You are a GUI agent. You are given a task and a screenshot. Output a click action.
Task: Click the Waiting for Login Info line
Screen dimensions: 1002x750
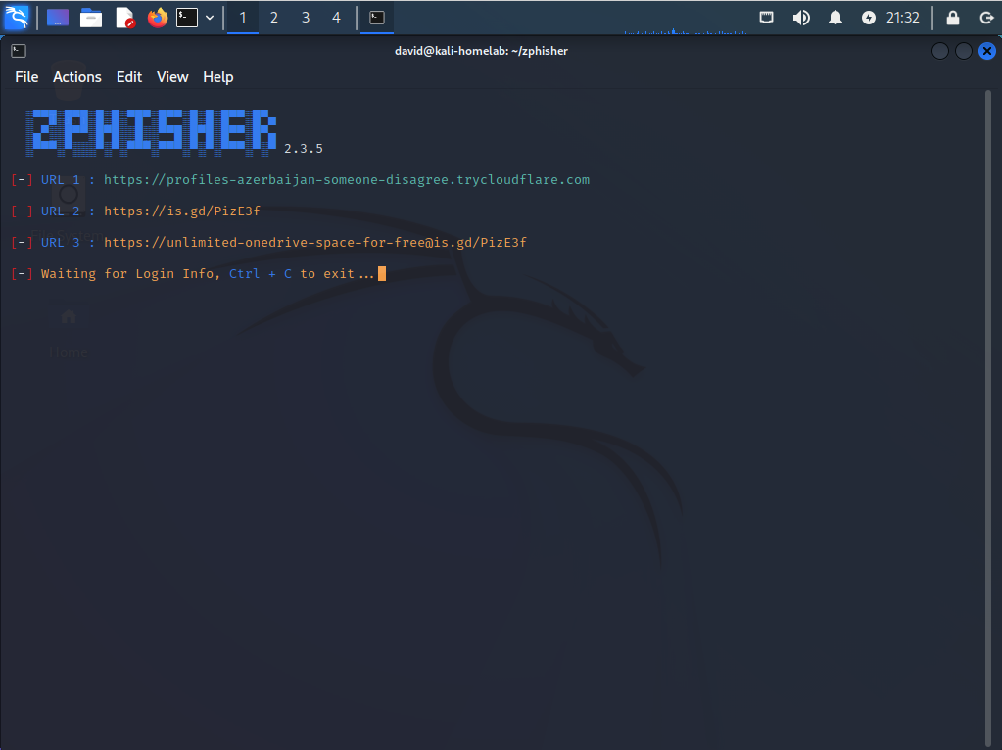[198, 273]
